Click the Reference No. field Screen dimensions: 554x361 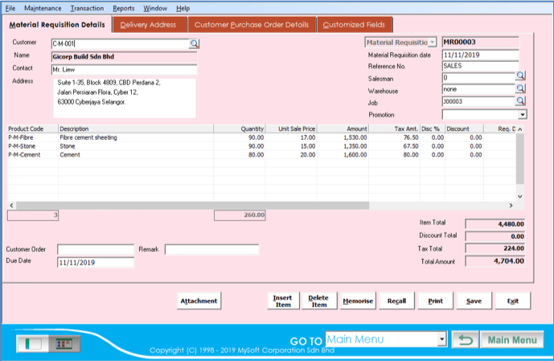pyautogui.click(x=480, y=66)
